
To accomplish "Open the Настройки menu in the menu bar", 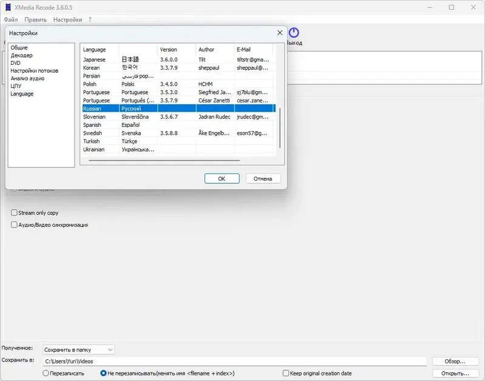I will (x=67, y=19).
